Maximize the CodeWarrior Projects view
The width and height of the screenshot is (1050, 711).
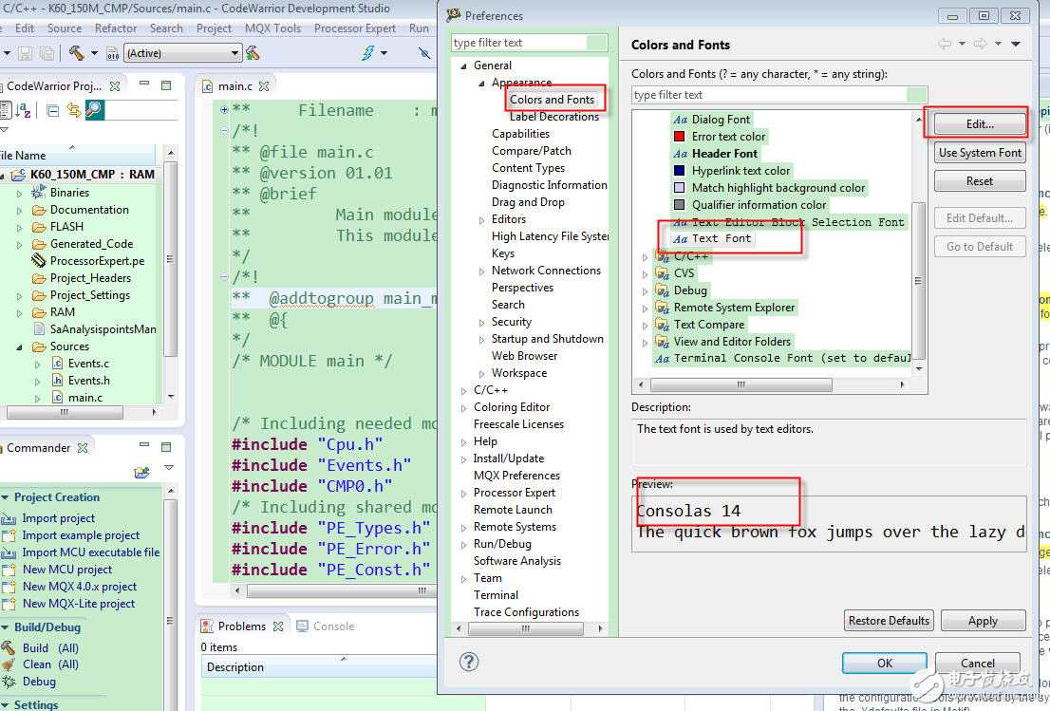click(165, 85)
